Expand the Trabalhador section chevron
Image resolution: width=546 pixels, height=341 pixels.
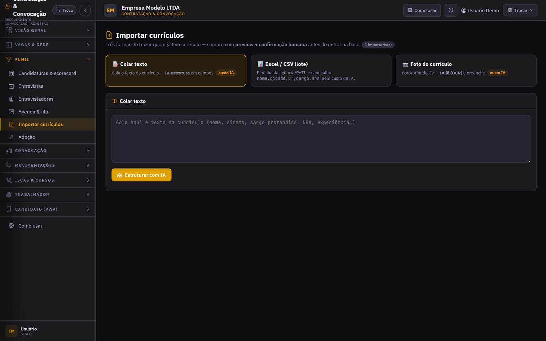88,194
